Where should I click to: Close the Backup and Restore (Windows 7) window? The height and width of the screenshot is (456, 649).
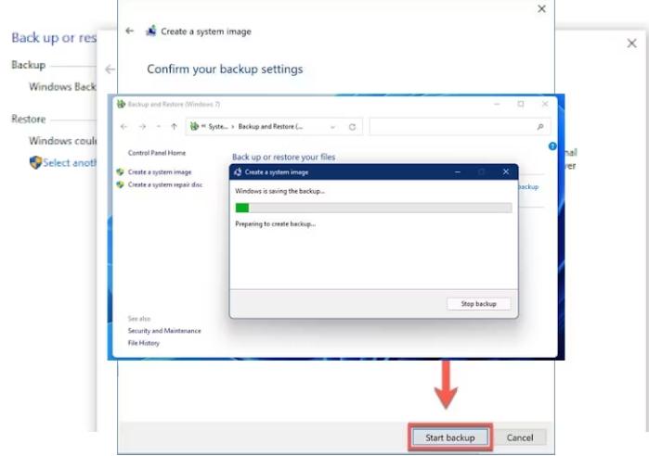point(545,104)
